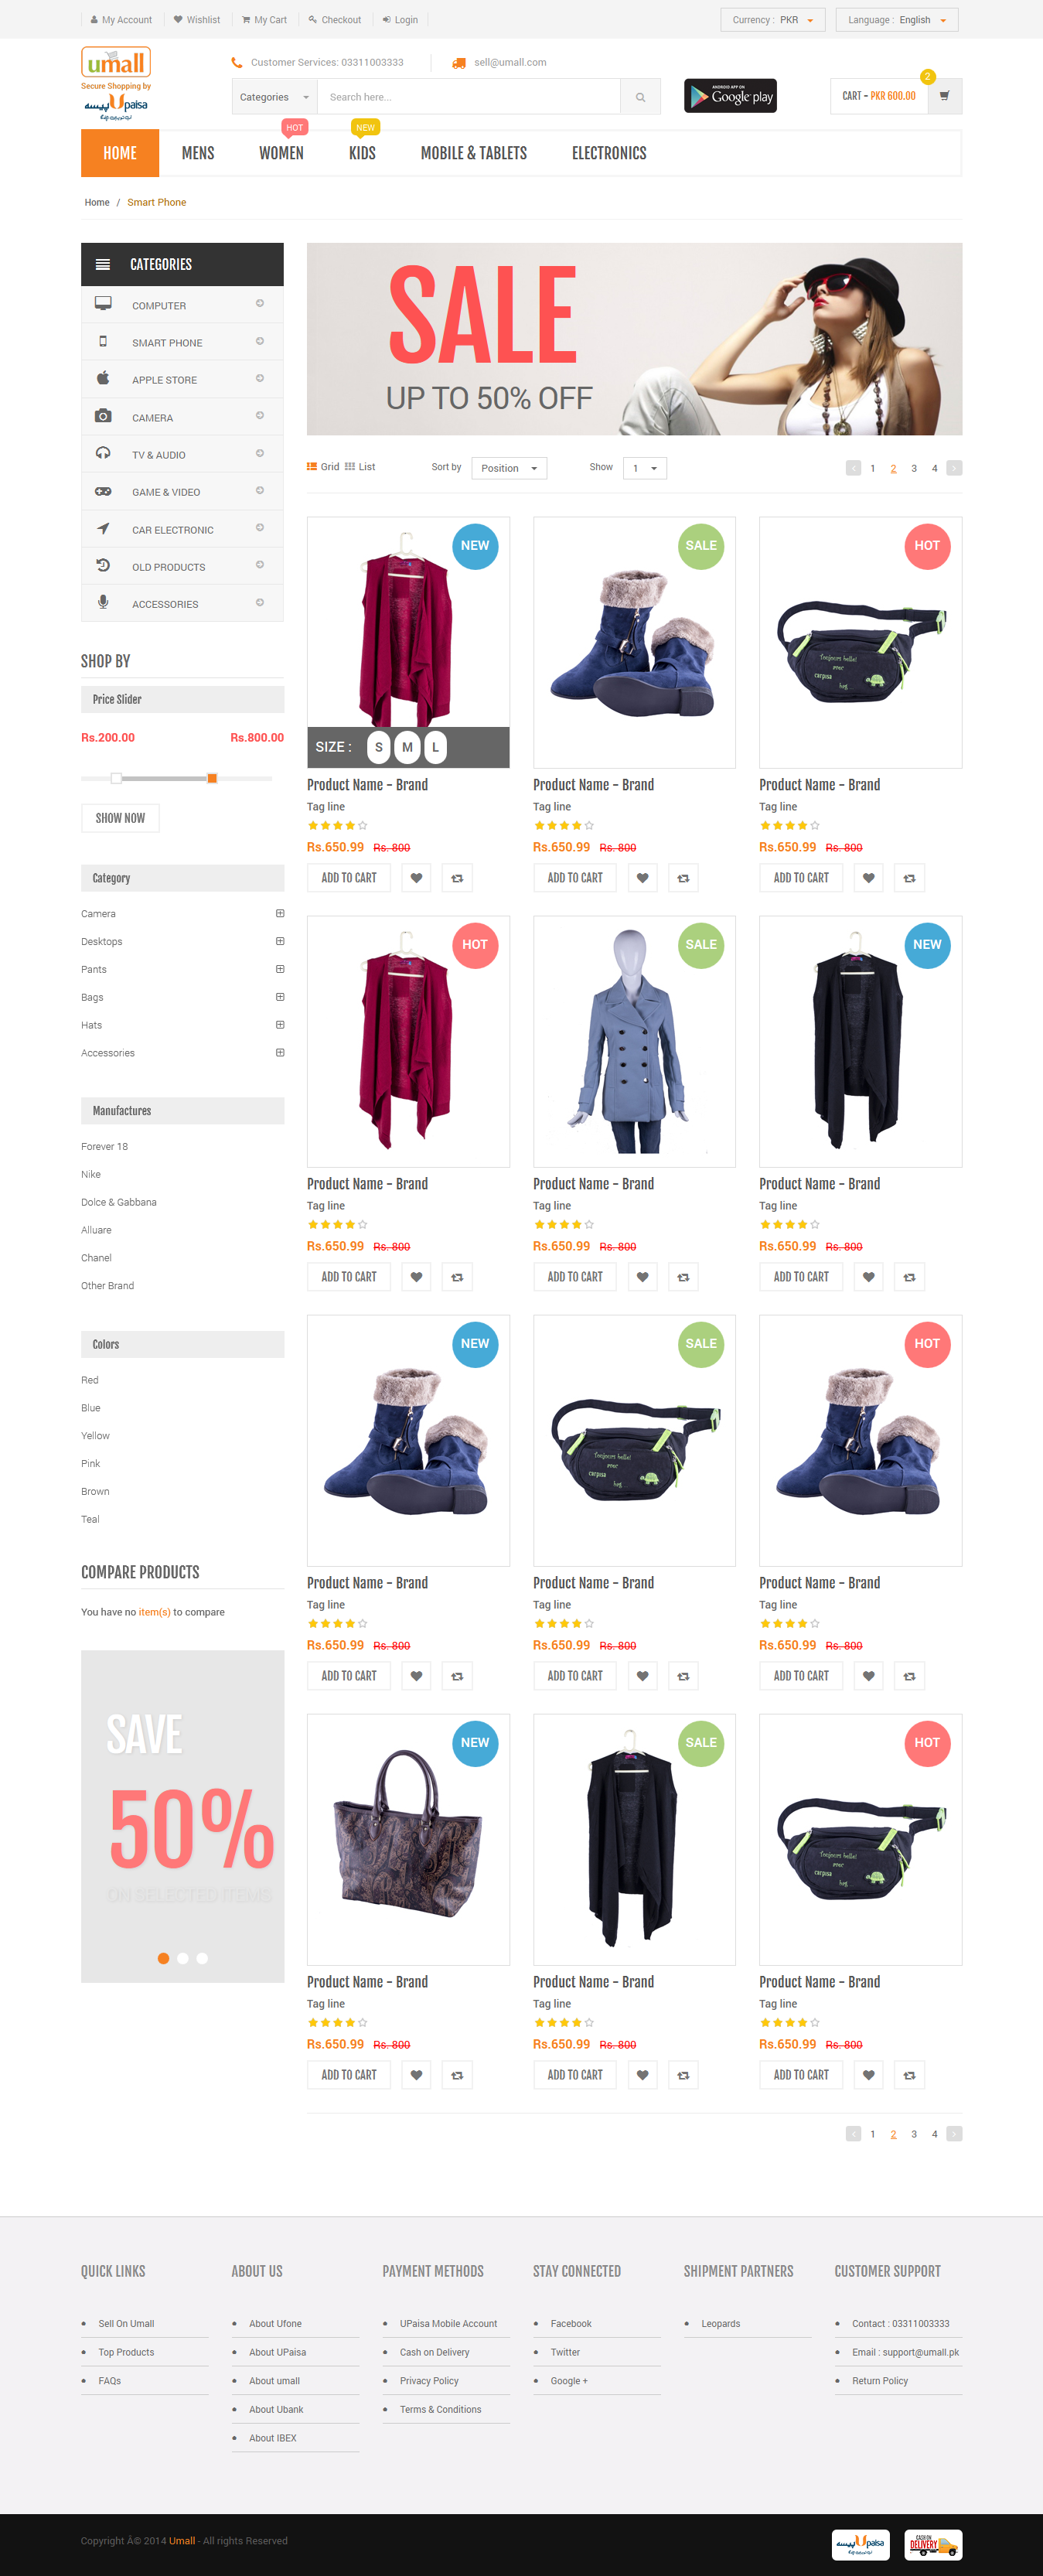The width and height of the screenshot is (1043, 2576).
Task: Add first product to wishlist heart icon
Action: [417, 878]
